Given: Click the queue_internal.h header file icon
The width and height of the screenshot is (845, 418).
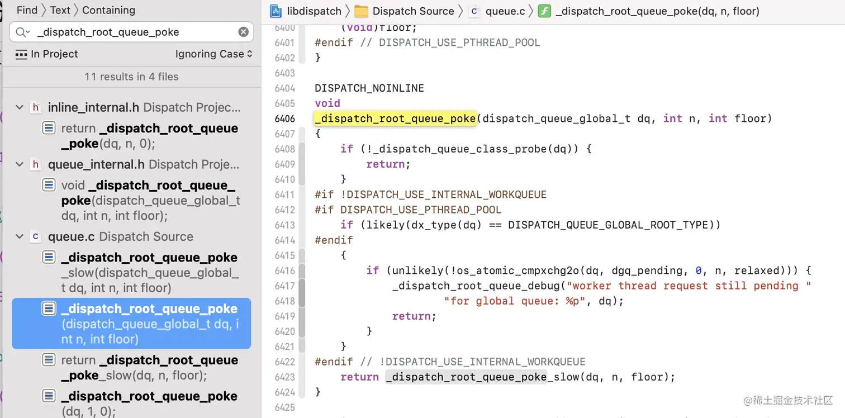Looking at the screenshot, I should [36, 164].
